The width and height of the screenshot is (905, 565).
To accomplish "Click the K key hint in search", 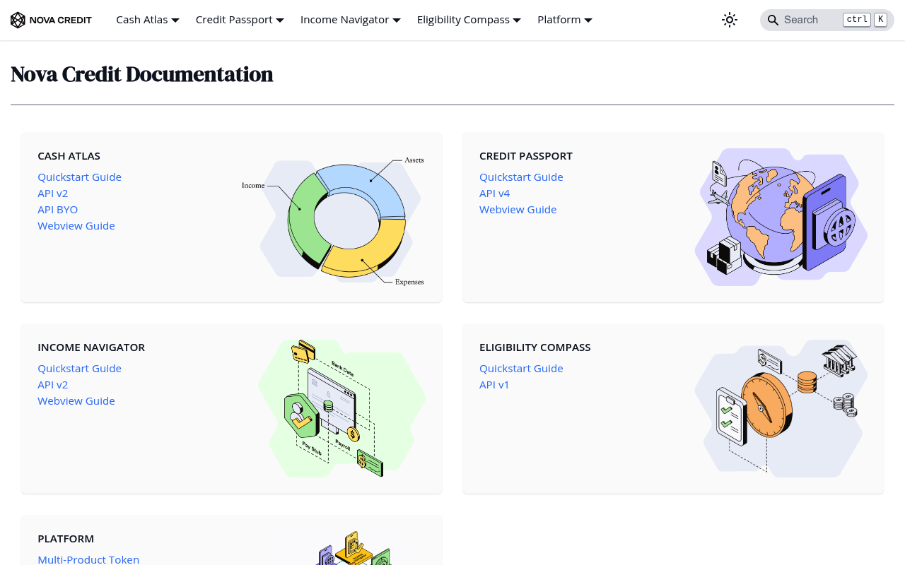I will [880, 20].
